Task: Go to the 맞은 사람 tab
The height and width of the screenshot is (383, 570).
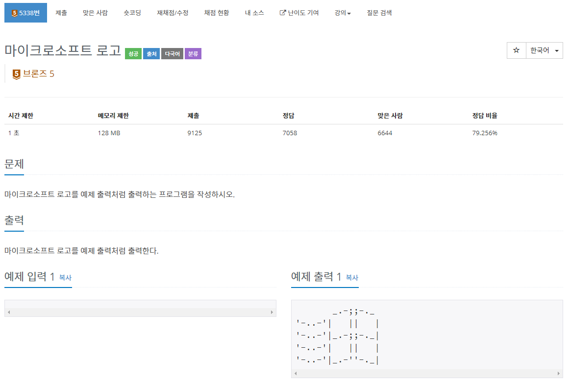Action: [95, 13]
